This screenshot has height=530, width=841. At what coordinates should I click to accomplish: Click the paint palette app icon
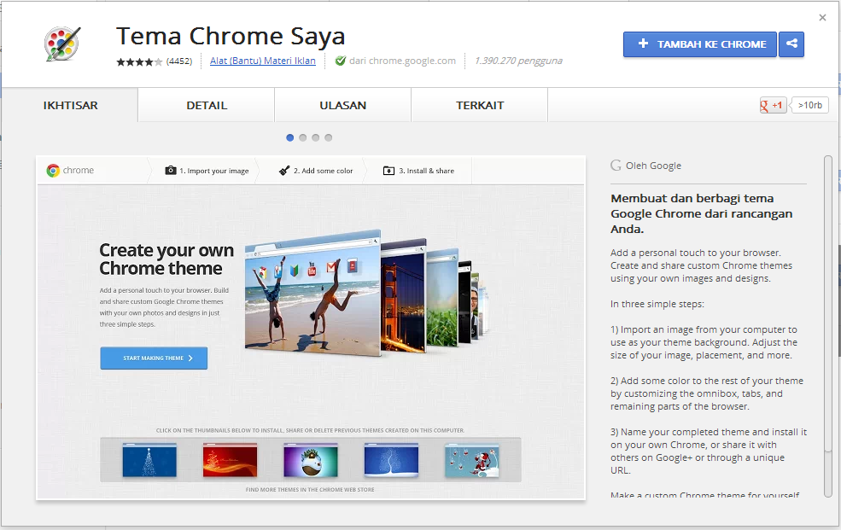pos(62,44)
